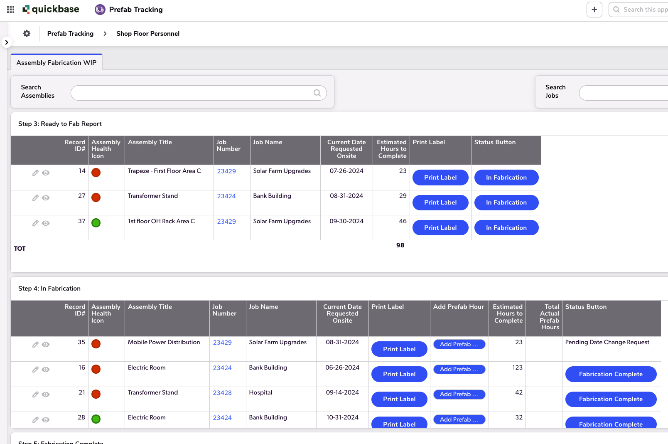This screenshot has width=668, height=444.
Task: Select the Prefab Tracking app icon
Action: point(100,9)
